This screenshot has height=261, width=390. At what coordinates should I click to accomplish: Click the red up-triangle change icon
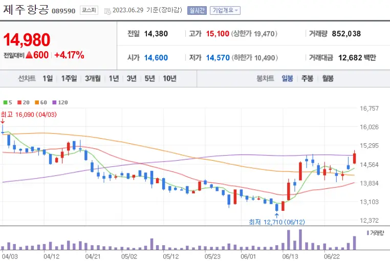(x=29, y=55)
